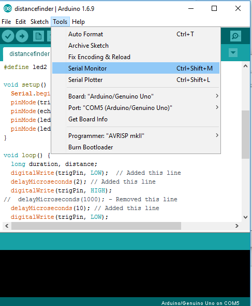Expand the Programmer submenu arrow

coord(217,135)
